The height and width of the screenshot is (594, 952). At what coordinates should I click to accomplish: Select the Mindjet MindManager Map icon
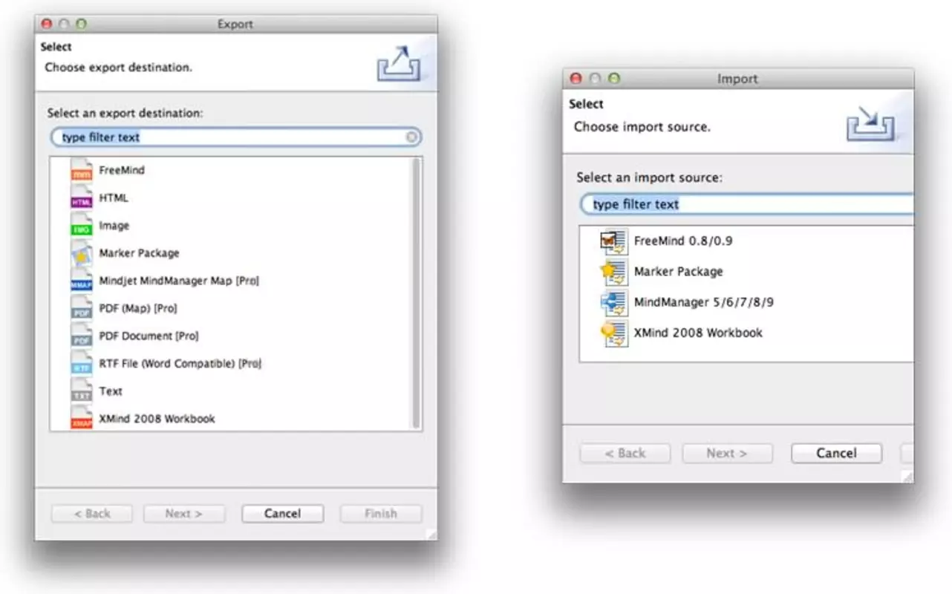pos(82,281)
